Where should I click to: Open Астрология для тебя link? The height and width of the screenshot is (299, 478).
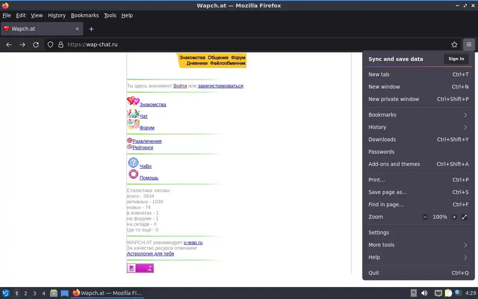point(150,253)
